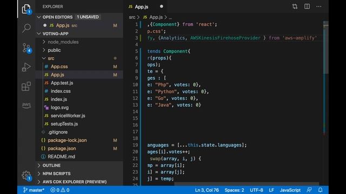Image resolution: width=346 pixels, height=194 pixels.
Task: Change indentation via Spaces: 2
Action: 234,190
